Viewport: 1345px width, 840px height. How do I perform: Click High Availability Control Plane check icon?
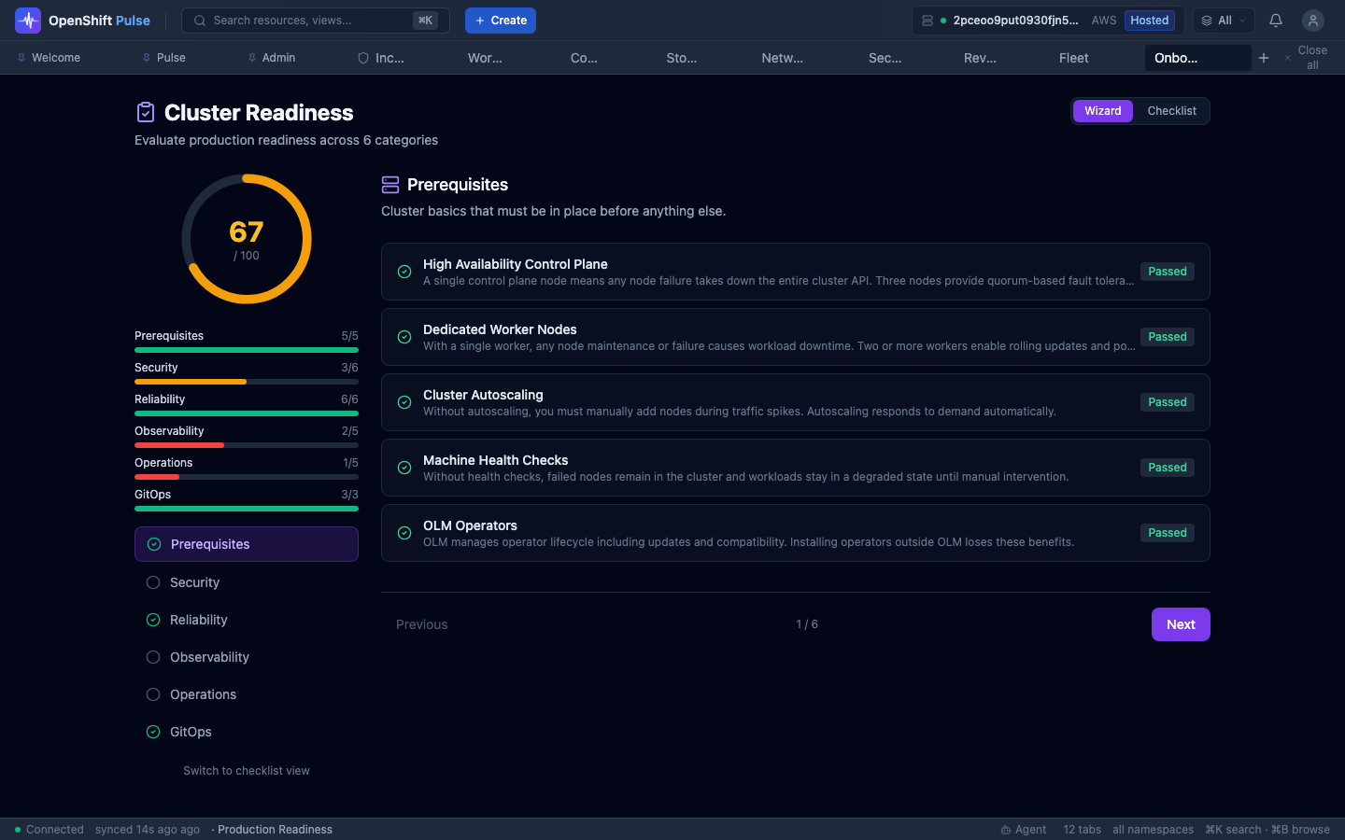(404, 272)
